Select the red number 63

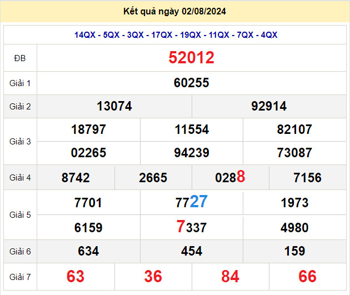tap(76, 276)
